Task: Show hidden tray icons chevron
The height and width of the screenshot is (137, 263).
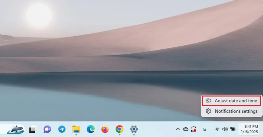Action: point(178,129)
